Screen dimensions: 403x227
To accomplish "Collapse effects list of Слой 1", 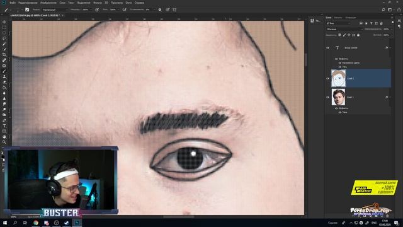I will click(390, 97).
